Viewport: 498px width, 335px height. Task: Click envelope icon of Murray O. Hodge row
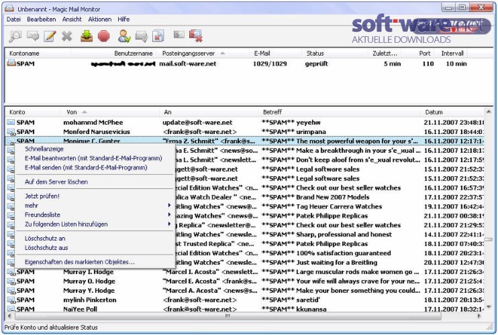pos(11,281)
